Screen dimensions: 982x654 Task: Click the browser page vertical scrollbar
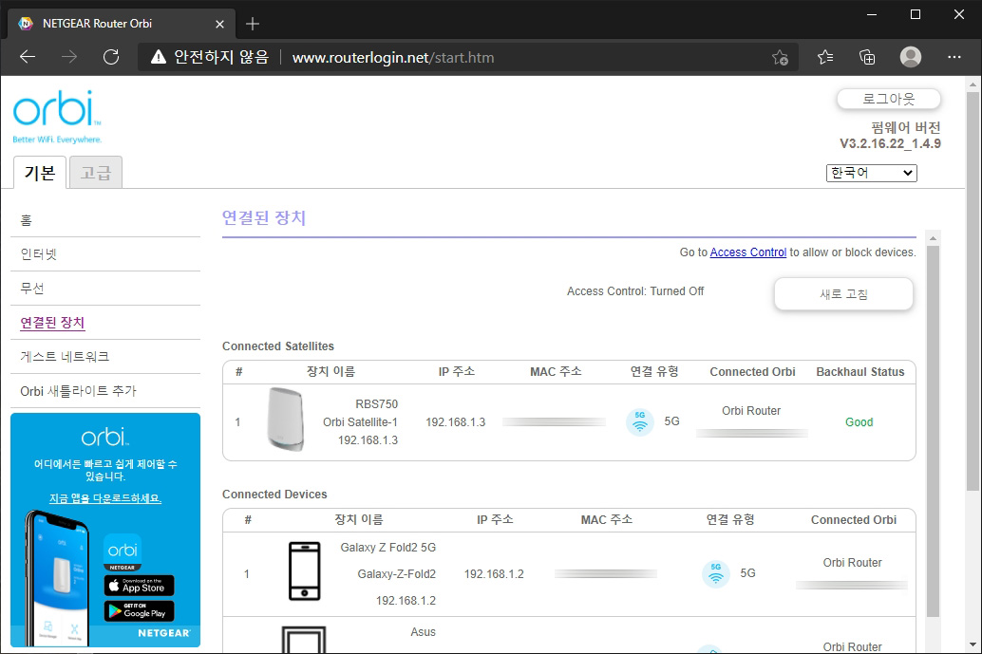973,291
